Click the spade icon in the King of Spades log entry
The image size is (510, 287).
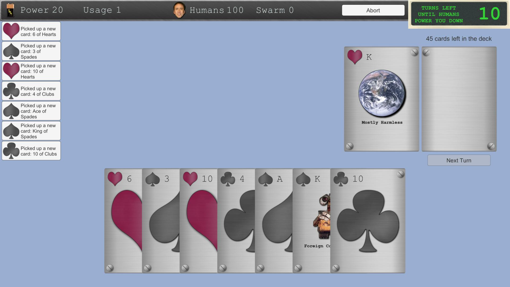[11, 131]
